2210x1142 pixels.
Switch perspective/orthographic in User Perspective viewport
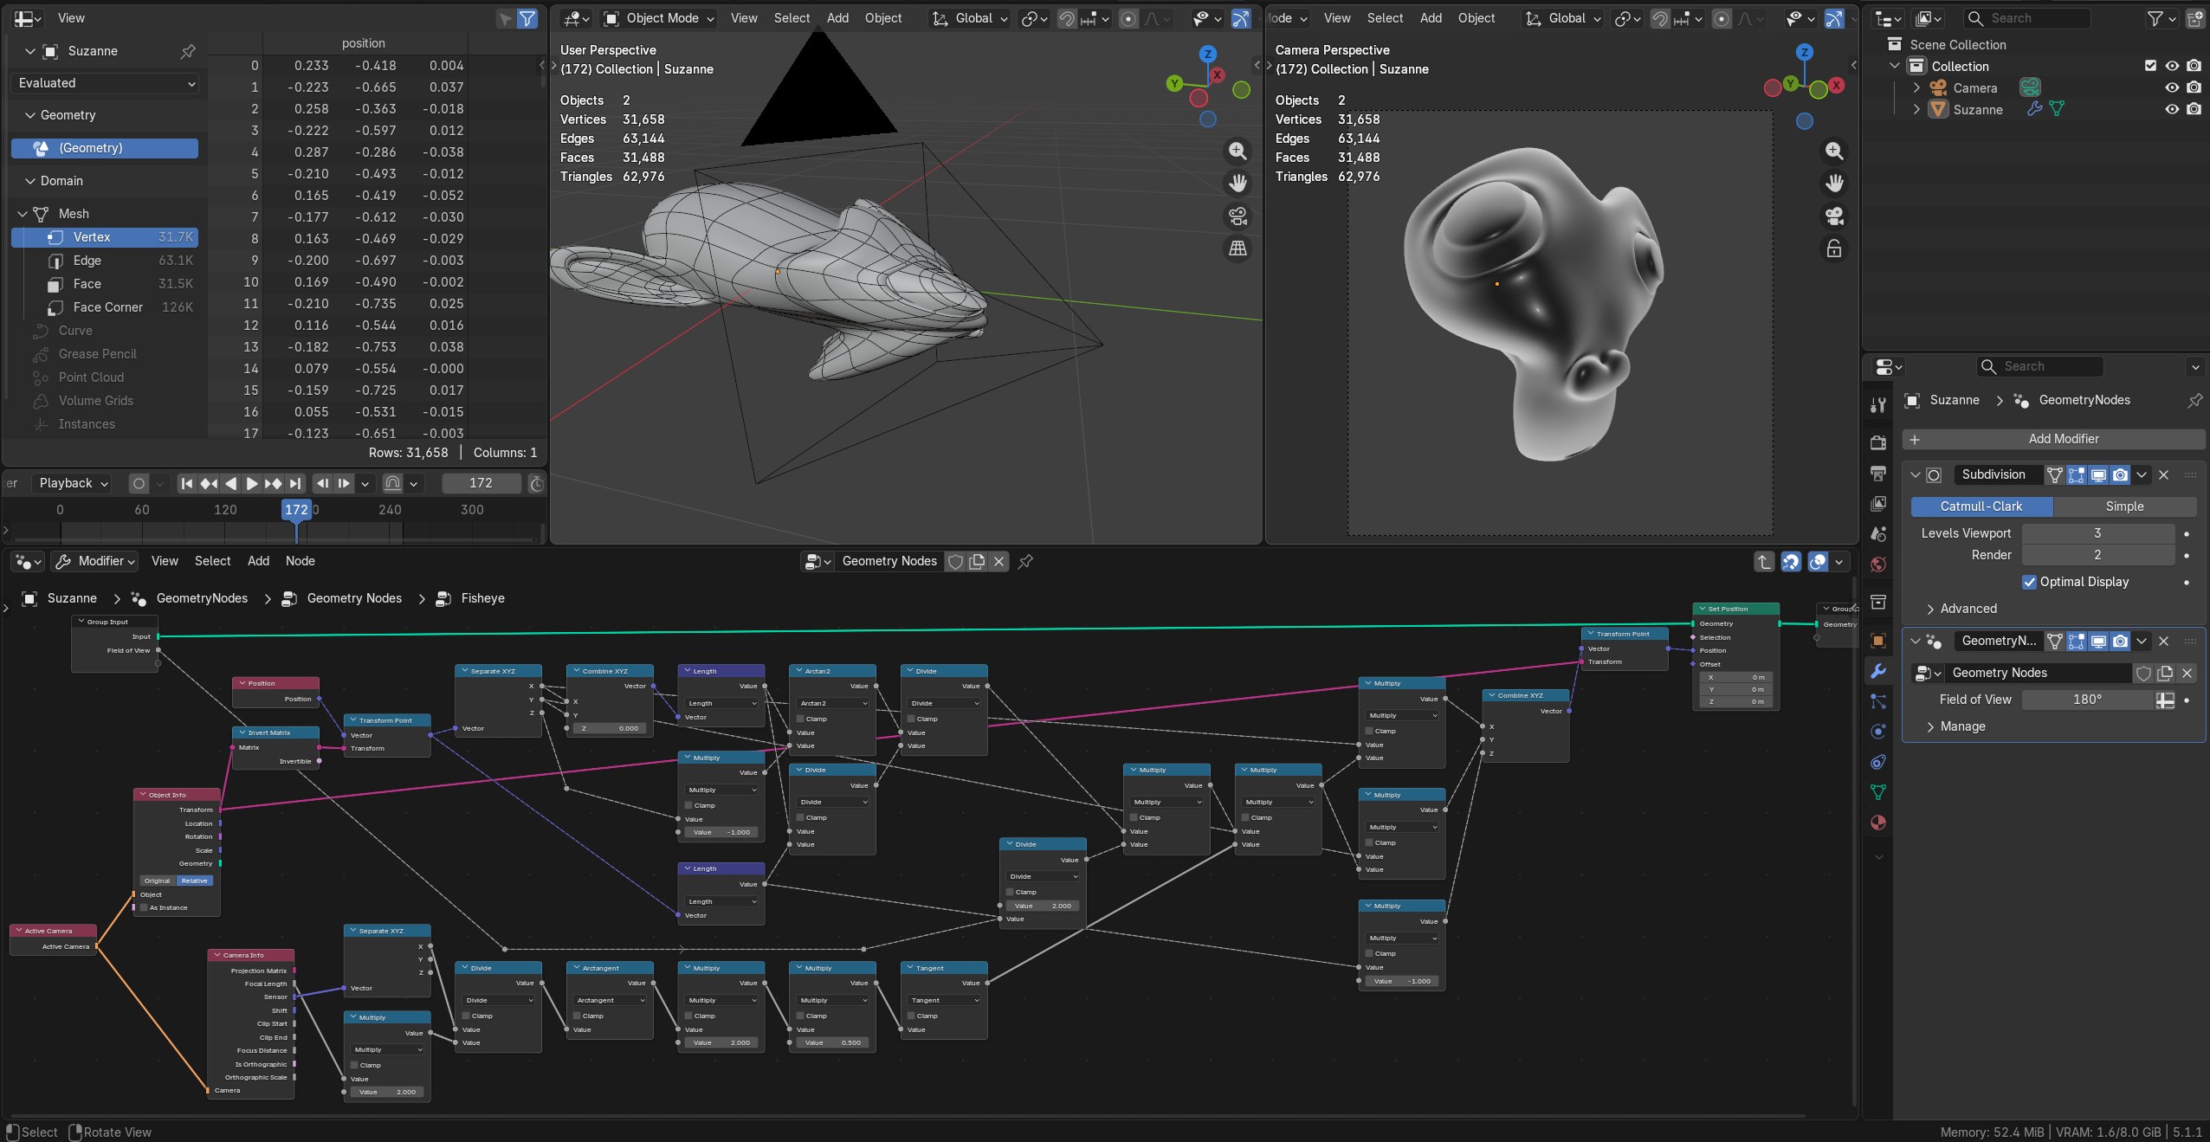click(1237, 248)
